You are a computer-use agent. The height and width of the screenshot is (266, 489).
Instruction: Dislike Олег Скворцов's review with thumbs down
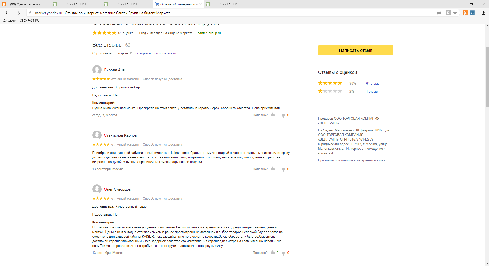[x=284, y=253]
